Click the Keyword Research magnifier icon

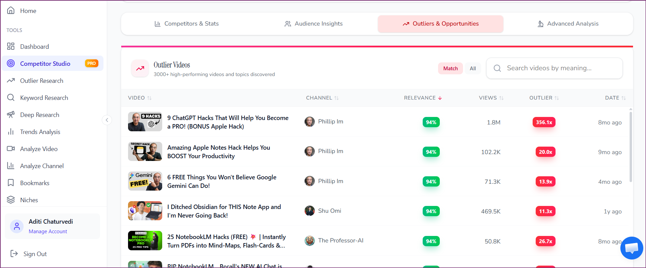[11, 98]
